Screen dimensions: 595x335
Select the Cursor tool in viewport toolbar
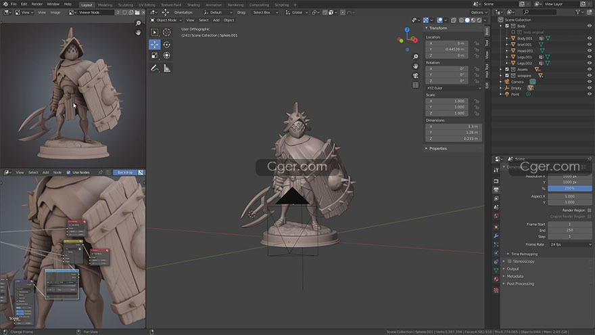click(x=166, y=32)
